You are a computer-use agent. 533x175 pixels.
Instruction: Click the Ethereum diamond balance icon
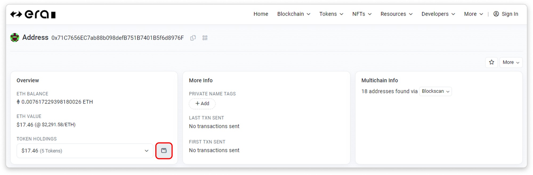tap(18, 102)
